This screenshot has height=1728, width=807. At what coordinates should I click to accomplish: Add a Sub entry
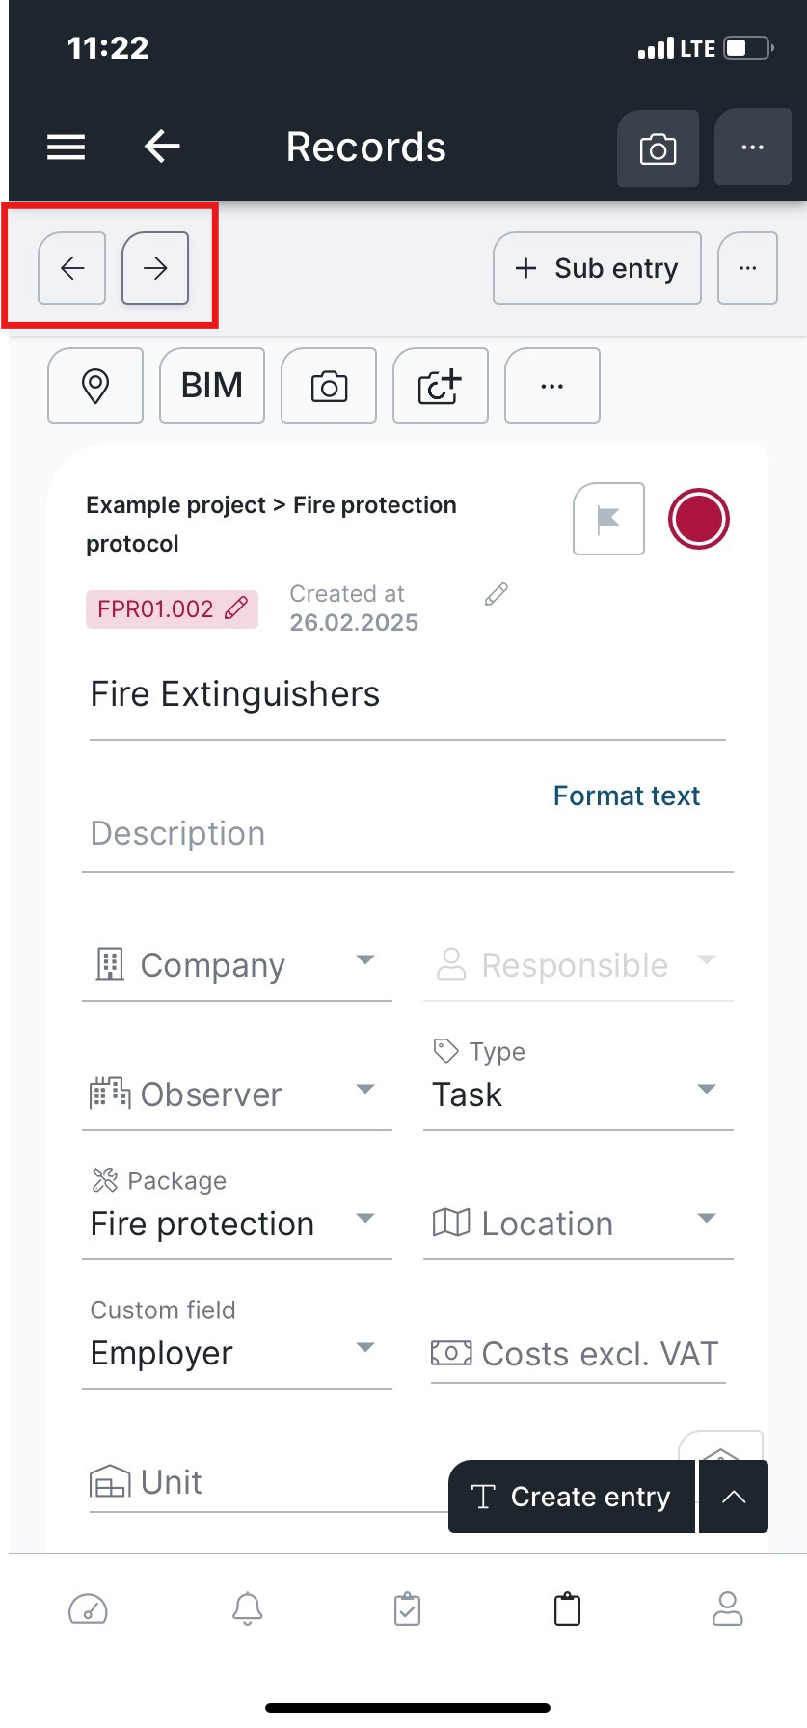[597, 268]
